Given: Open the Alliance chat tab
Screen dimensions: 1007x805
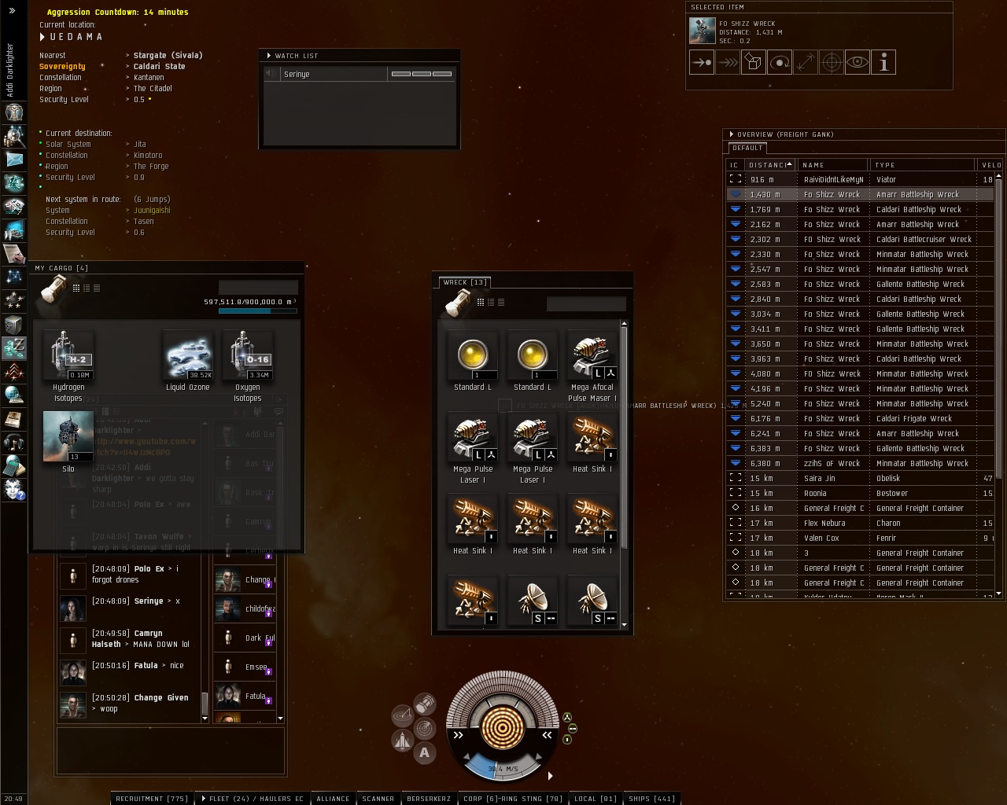Looking at the screenshot, I should click(x=333, y=799).
